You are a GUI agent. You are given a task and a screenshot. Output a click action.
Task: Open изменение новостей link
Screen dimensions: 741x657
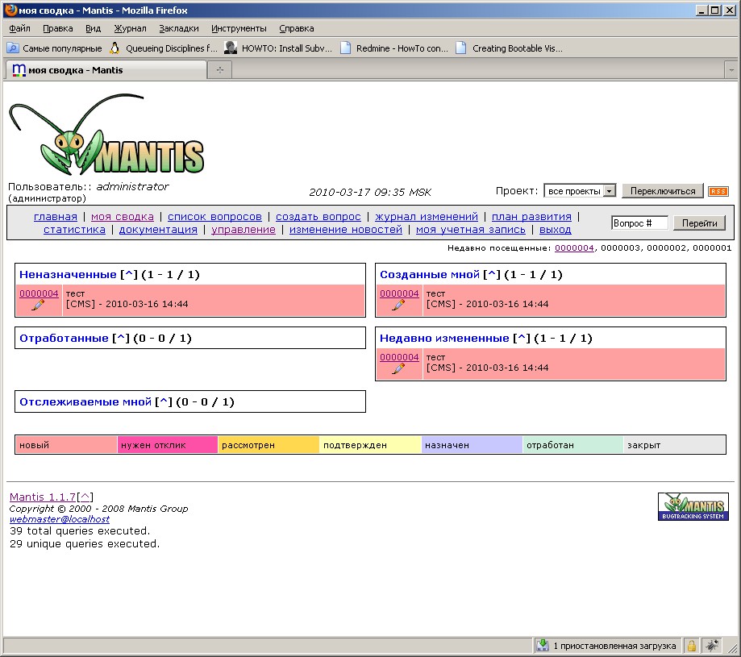pos(345,229)
